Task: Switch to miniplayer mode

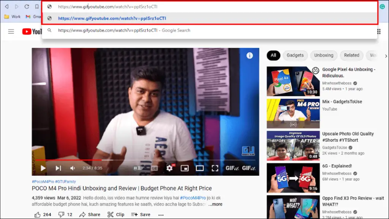Action: (185, 168)
